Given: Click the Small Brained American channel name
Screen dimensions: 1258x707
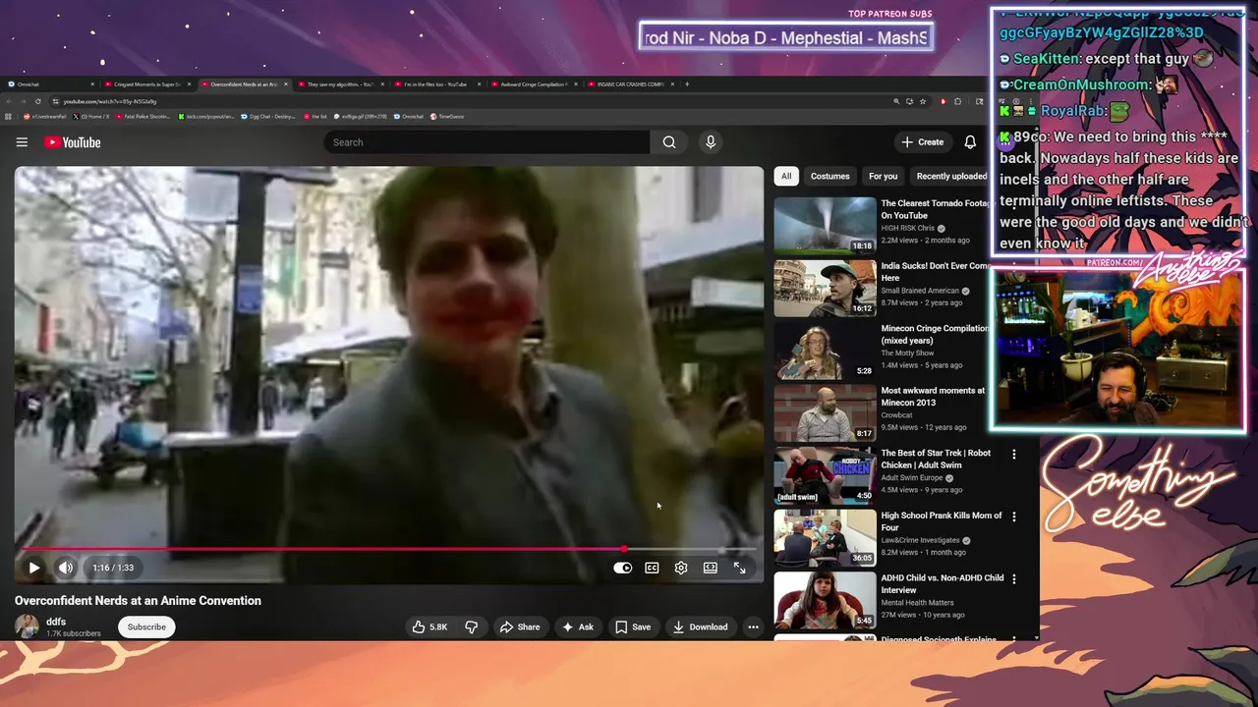Looking at the screenshot, I should click(x=920, y=291).
